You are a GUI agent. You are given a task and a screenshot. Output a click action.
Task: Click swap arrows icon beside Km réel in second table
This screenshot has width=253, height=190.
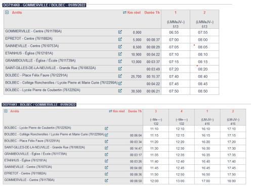[x=110, y=111]
